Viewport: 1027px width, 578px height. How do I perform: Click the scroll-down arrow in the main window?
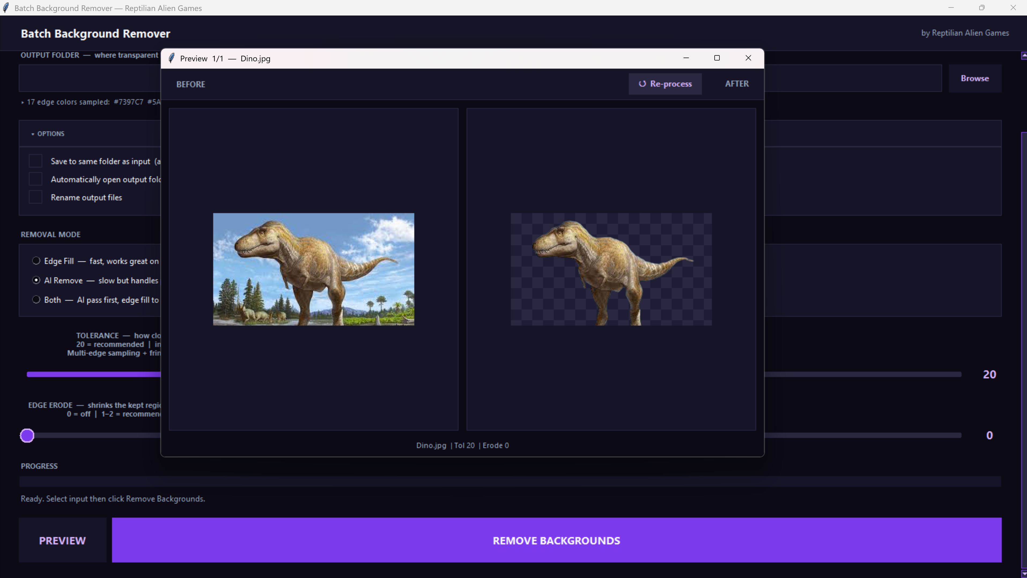click(x=1024, y=574)
